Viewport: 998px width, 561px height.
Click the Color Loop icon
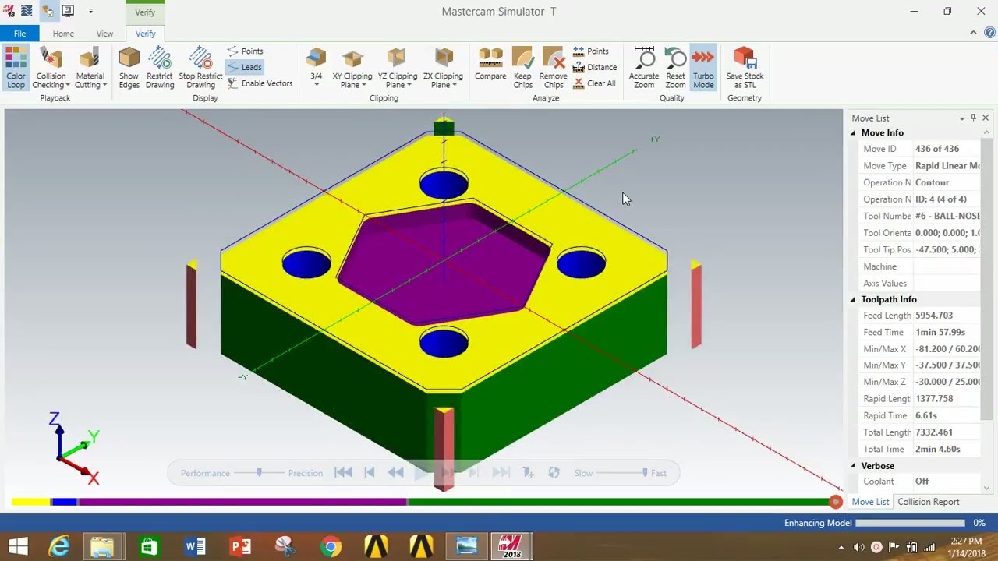(16, 68)
